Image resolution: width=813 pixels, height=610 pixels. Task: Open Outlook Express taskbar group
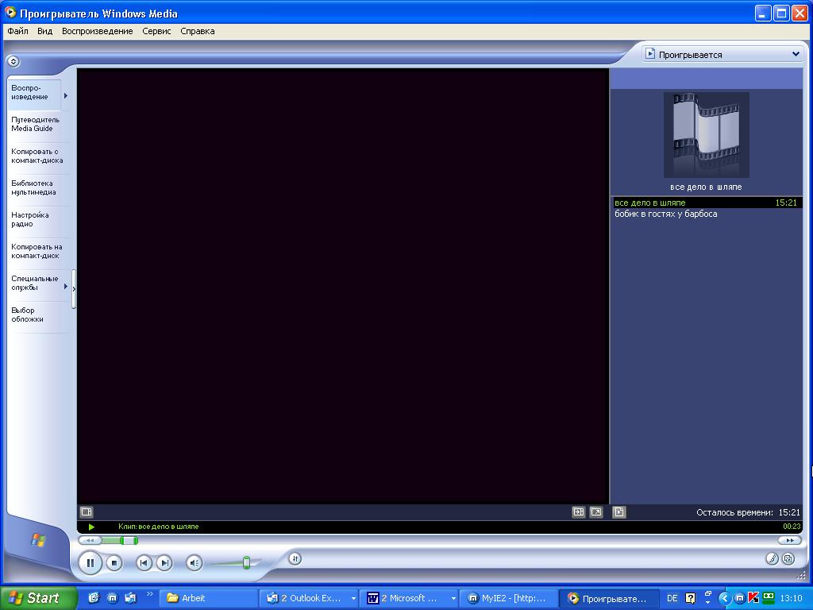tap(309, 598)
